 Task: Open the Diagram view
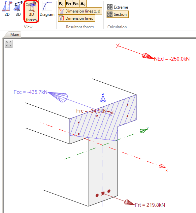[47, 9]
